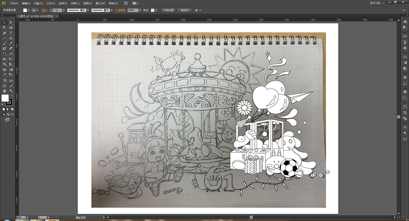The image size is (409, 221).
Task: Open the Symbols panel icon
Action: (405, 48)
